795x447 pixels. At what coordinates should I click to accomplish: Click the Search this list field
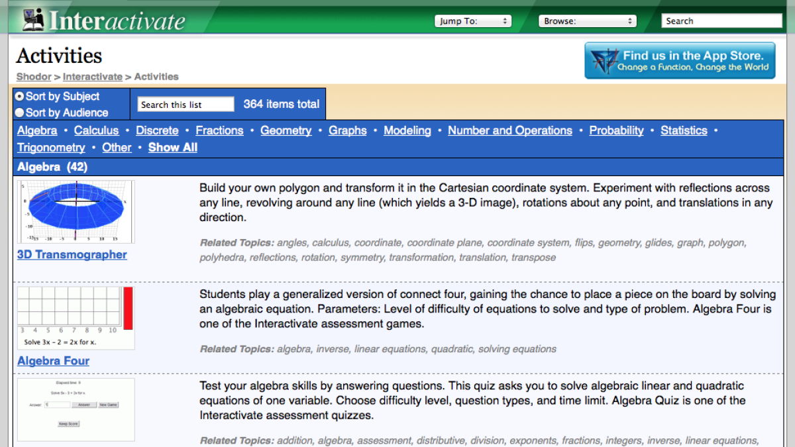(185, 104)
